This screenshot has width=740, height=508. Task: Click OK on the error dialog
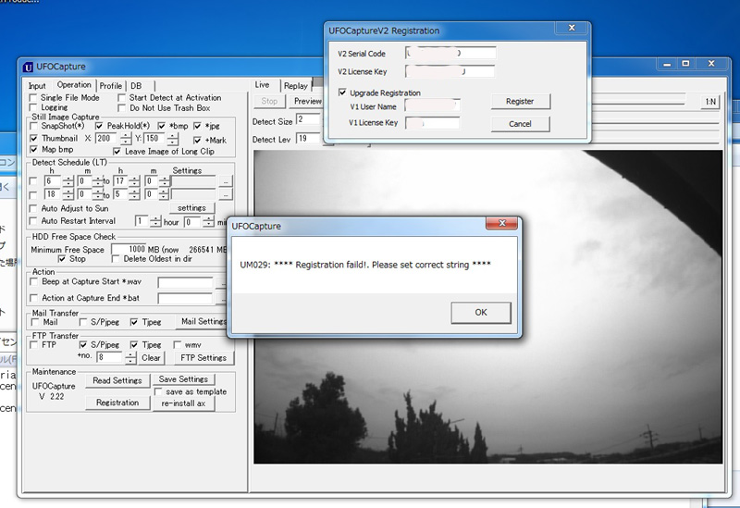click(x=480, y=312)
